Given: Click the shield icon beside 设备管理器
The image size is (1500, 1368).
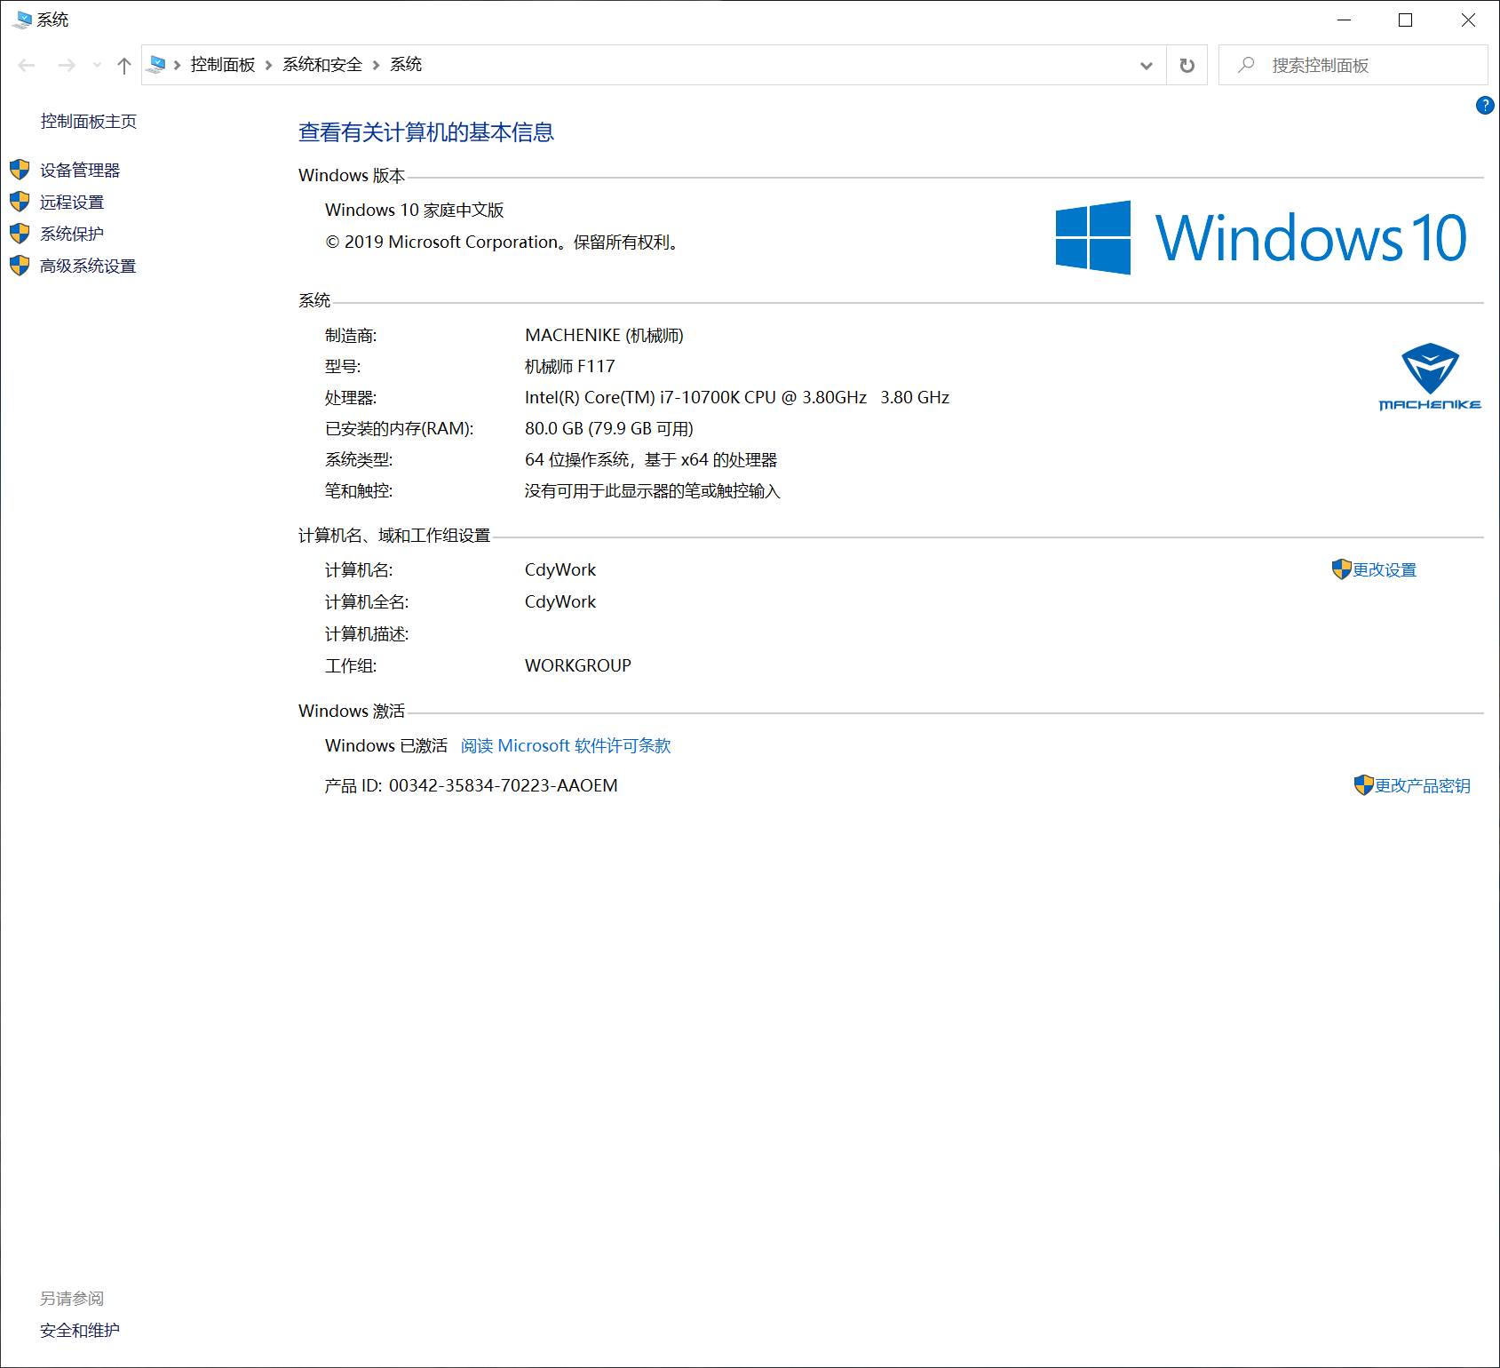Looking at the screenshot, I should [x=20, y=170].
